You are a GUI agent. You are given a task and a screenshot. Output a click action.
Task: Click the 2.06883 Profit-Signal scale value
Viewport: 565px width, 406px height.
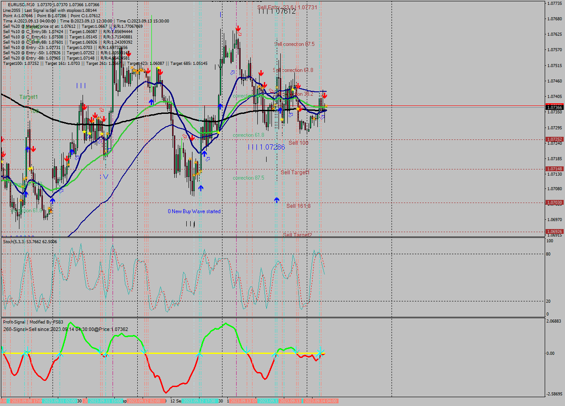554,321
